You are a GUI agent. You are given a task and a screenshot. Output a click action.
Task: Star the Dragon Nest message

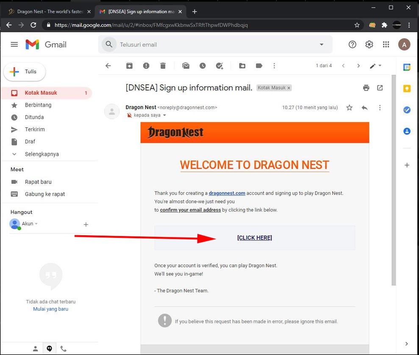(x=349, y=107)
